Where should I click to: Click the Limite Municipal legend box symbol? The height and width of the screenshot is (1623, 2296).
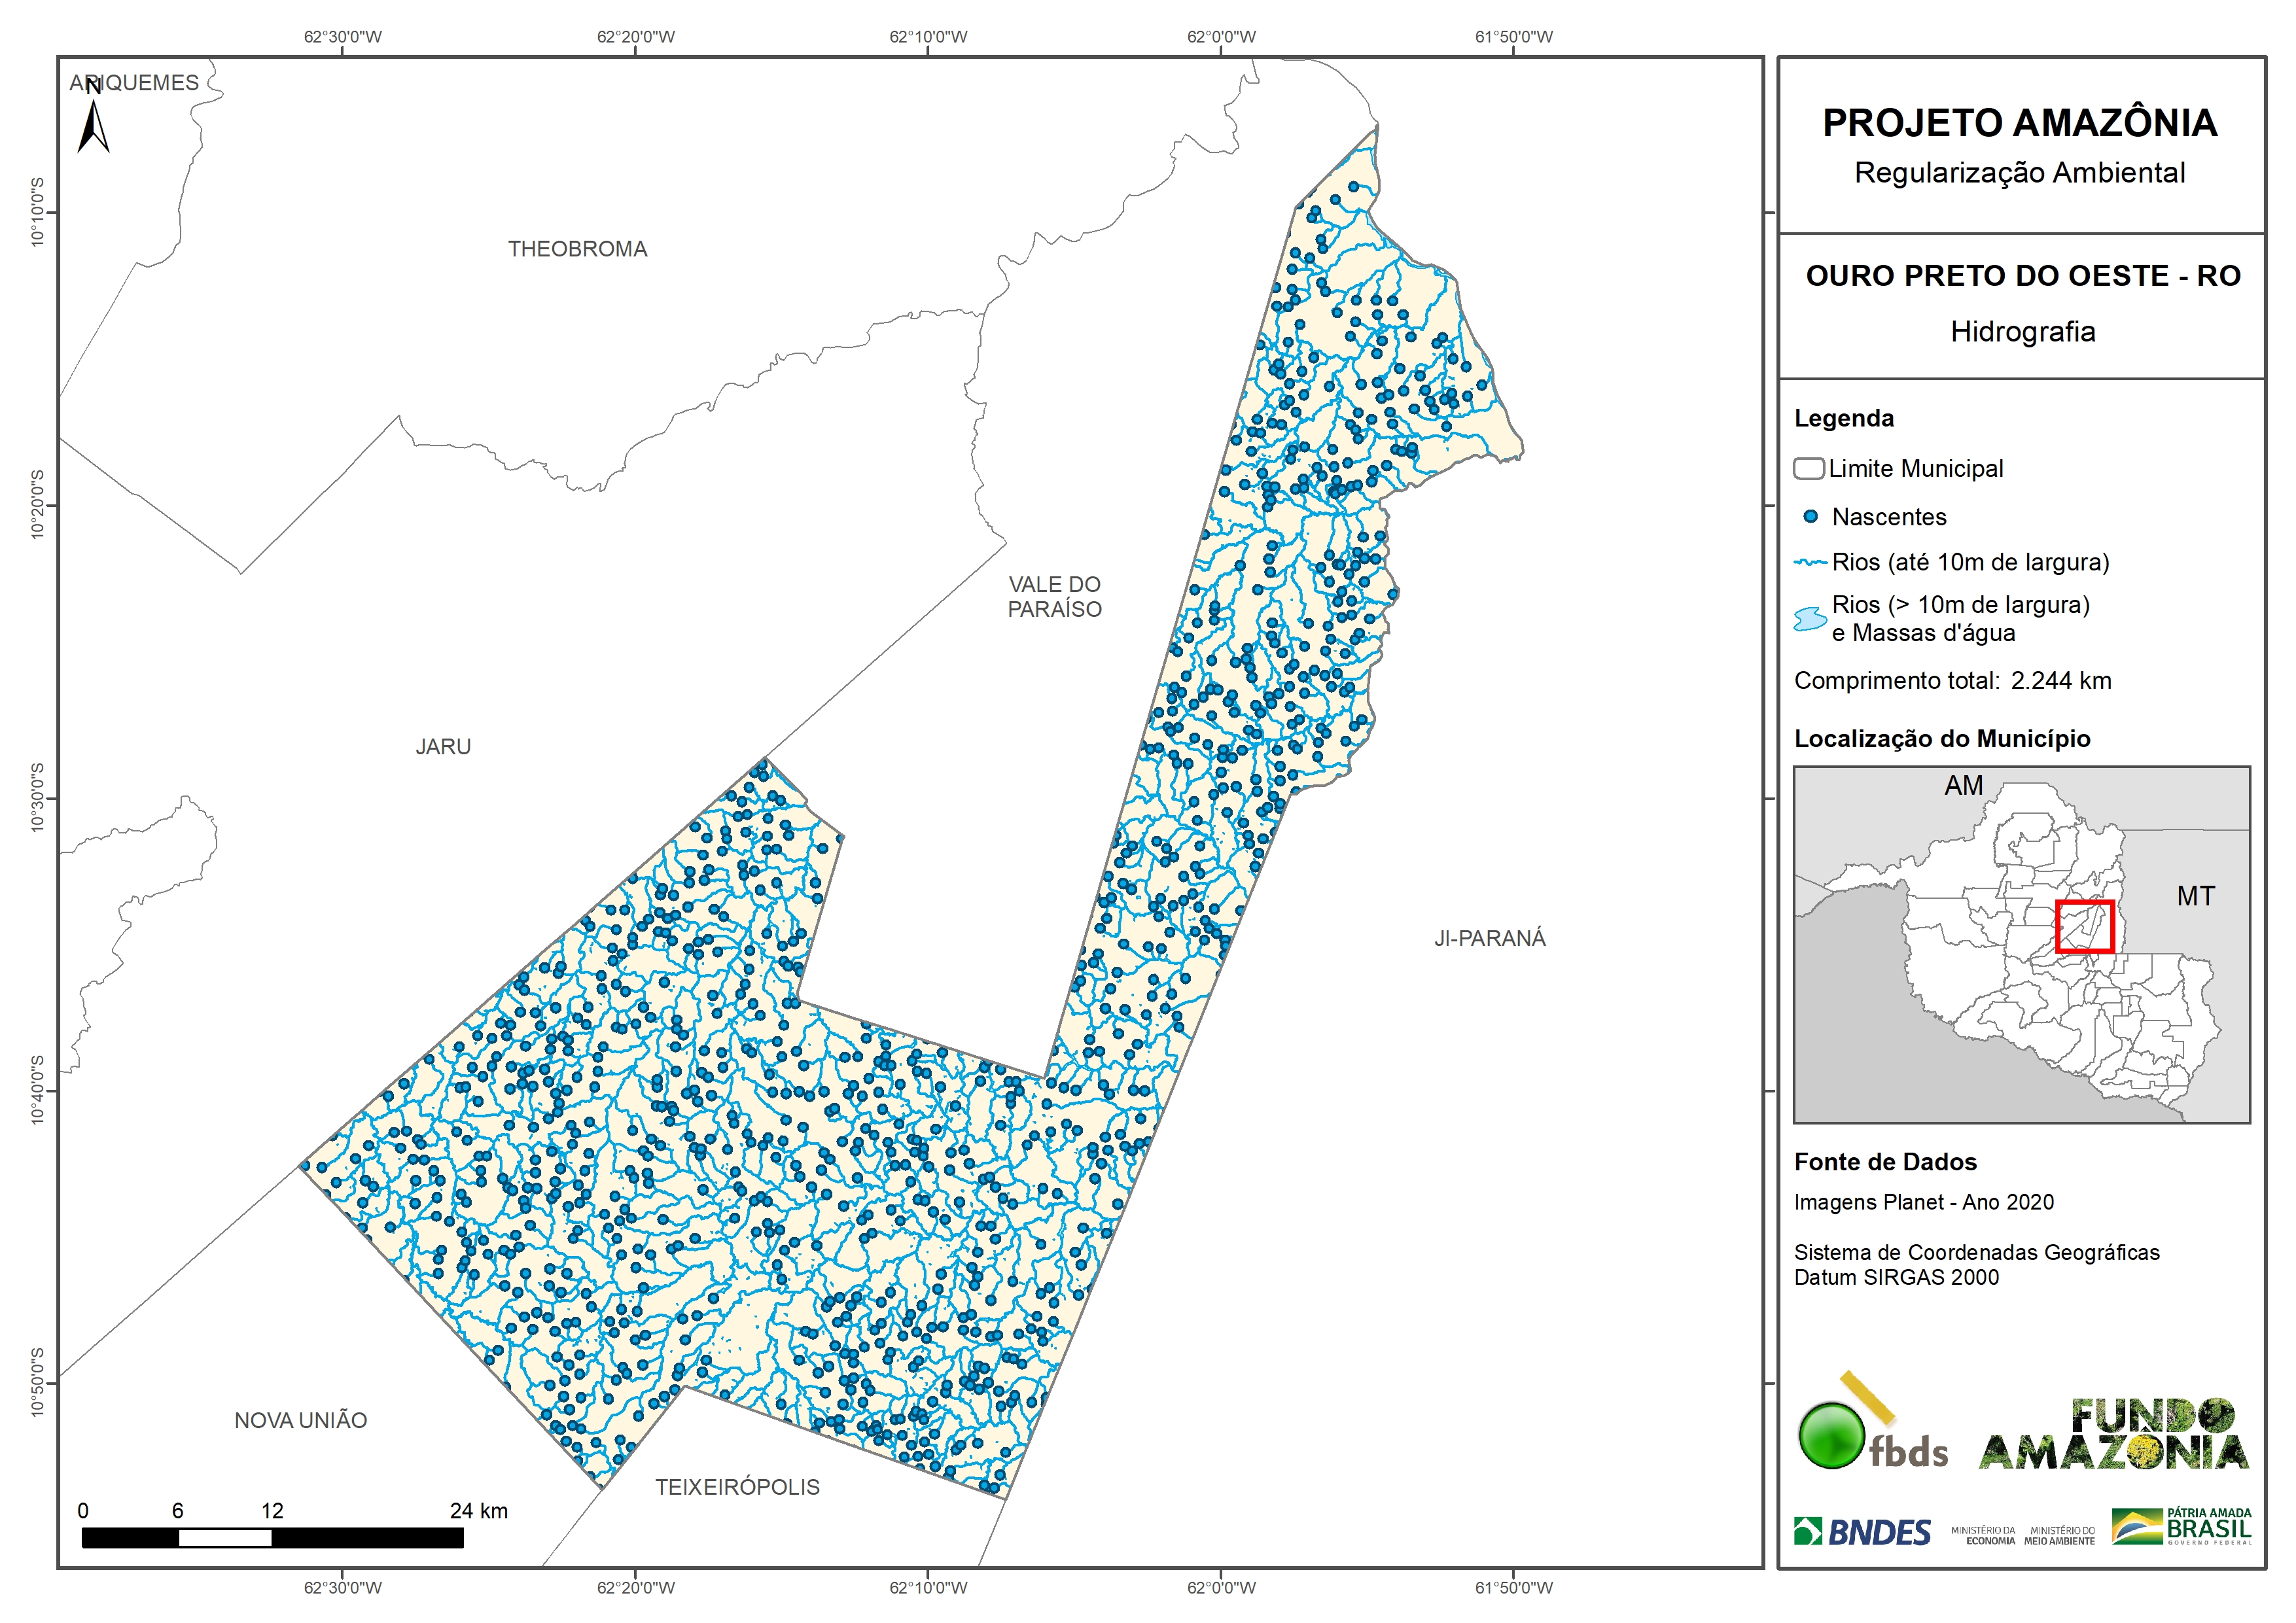pos(1808,469)
